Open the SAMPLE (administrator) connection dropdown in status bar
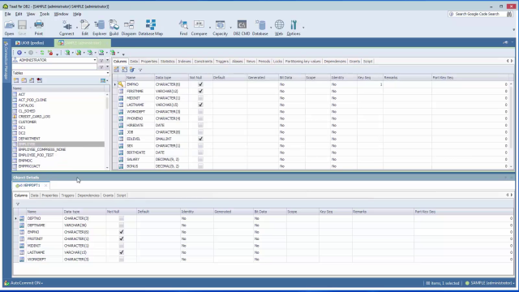 point(513,283)
